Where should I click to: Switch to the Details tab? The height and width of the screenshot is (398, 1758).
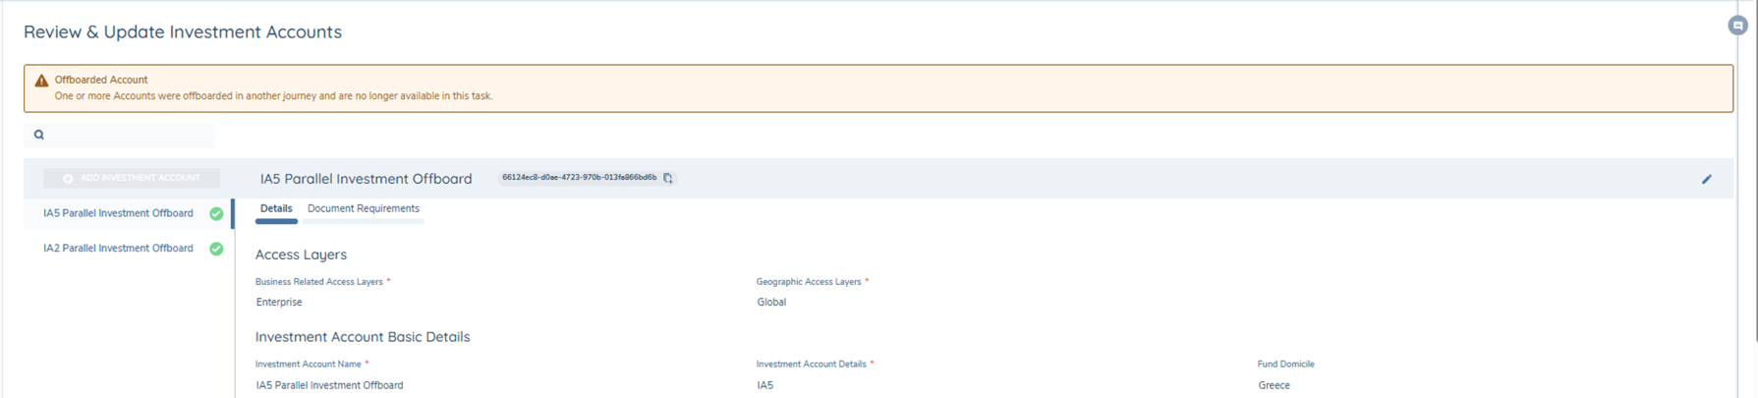(x=276, y=208)
